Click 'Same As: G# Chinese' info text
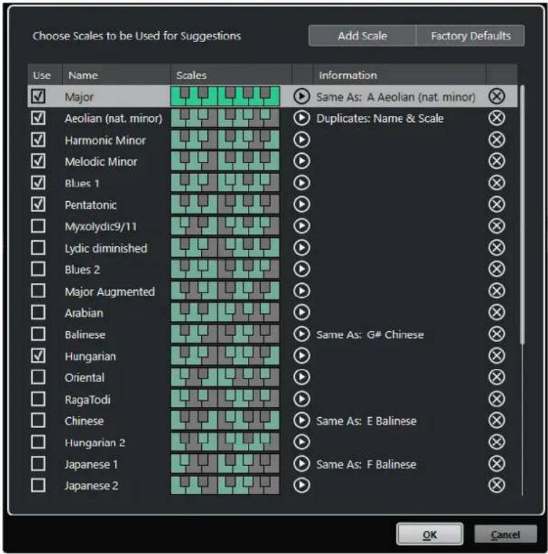The image size is (548, 554). (x=370, y=335)
